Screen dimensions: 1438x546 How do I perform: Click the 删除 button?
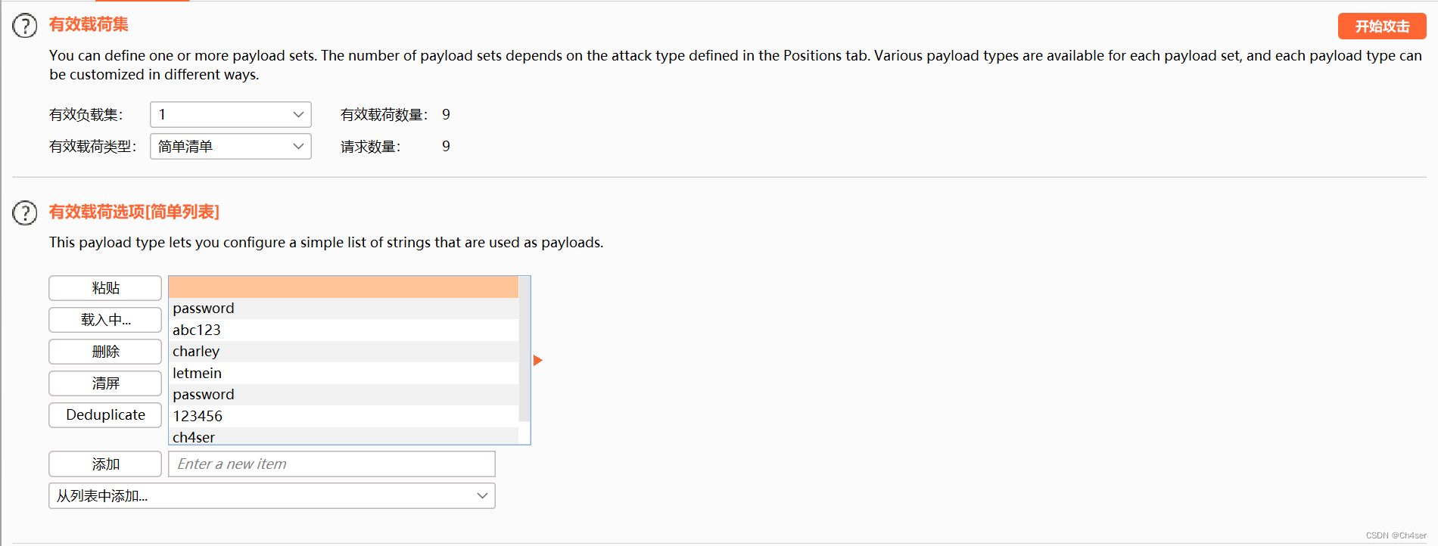tap(104, 352)
